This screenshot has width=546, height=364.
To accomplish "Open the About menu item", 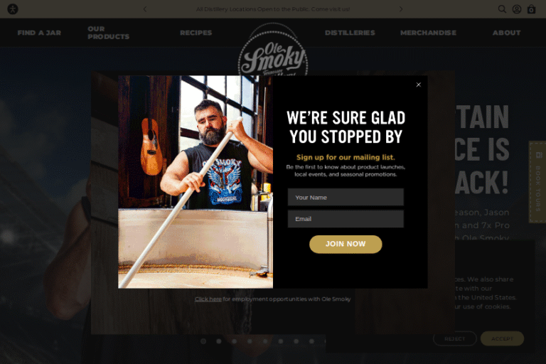I will pyautogui.click(x=507, y=33).
